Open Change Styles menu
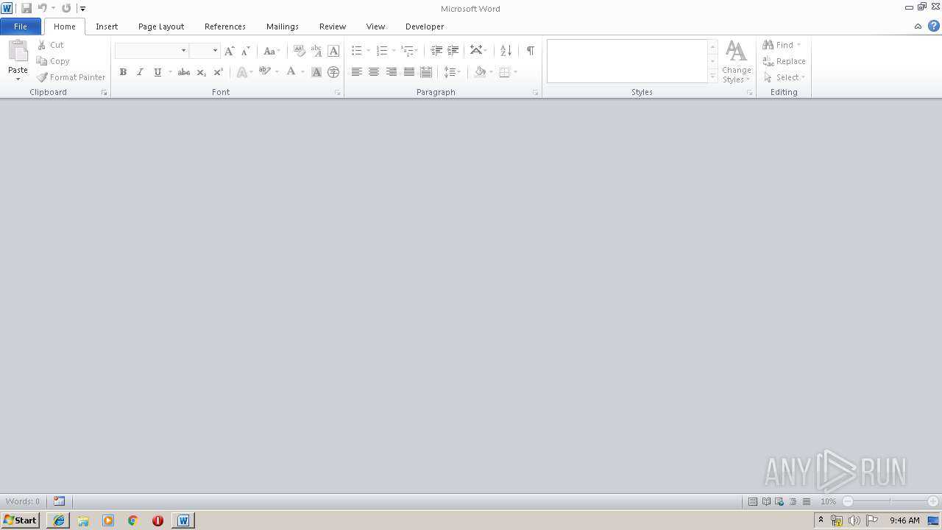Viewport: 942px width, 530px height. 737,62
